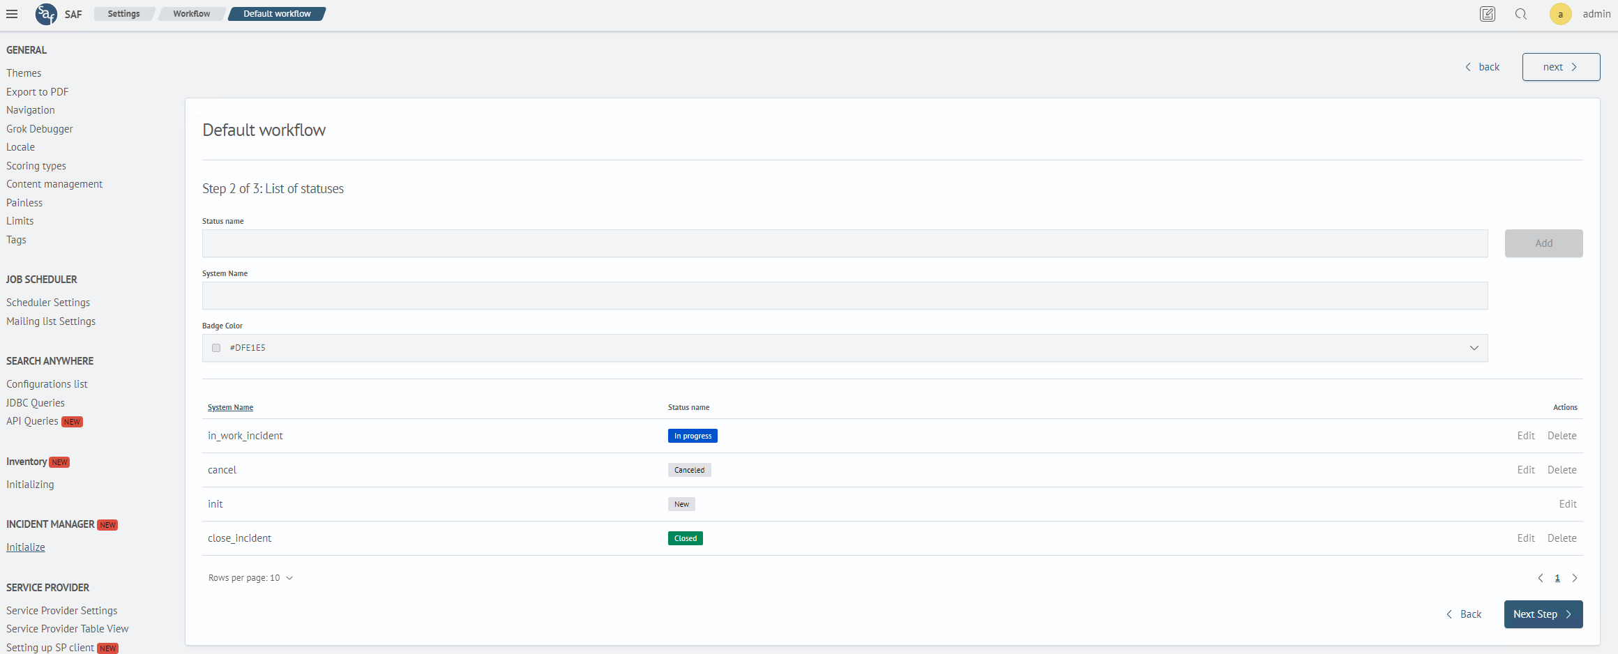
Task: Go to previous table page arrow
Action: (1541, 578)
